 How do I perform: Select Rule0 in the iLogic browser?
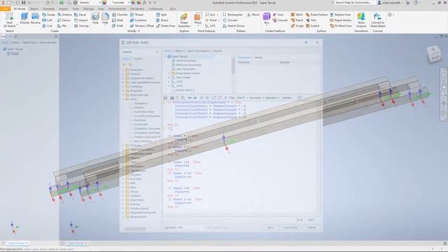pos(13,53)
